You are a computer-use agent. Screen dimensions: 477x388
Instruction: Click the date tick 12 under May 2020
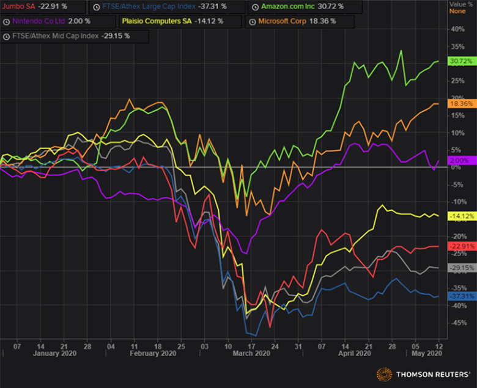pos(439,346)
